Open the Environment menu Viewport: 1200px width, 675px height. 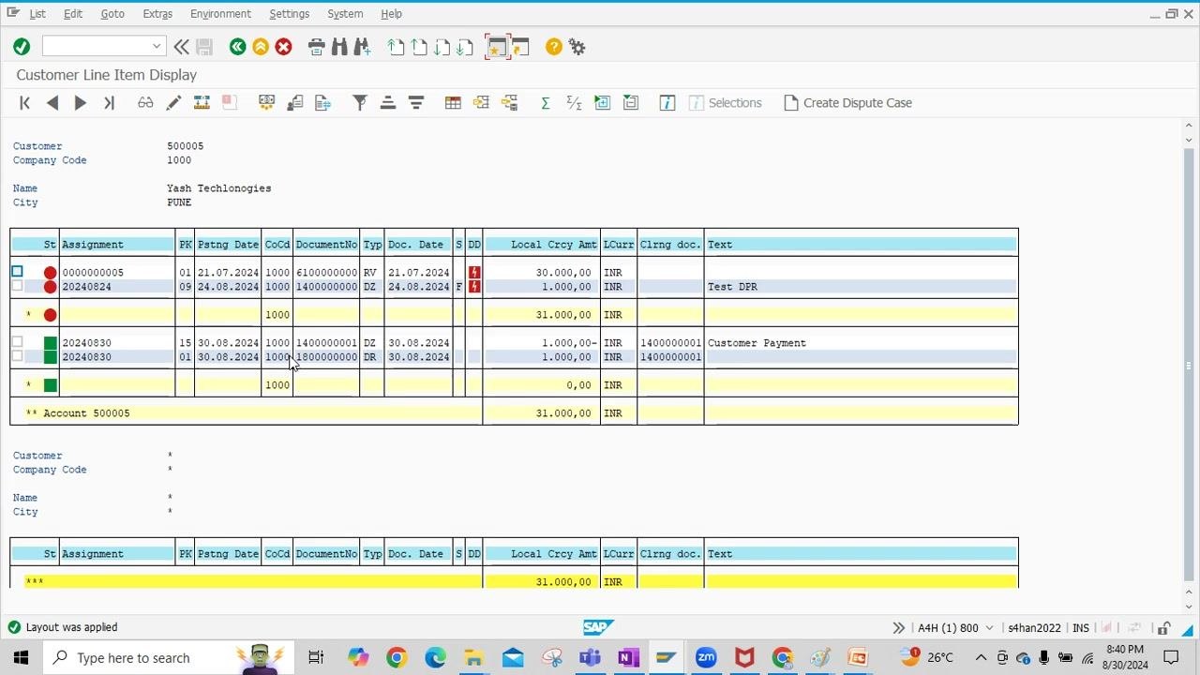tap(220, 14)
